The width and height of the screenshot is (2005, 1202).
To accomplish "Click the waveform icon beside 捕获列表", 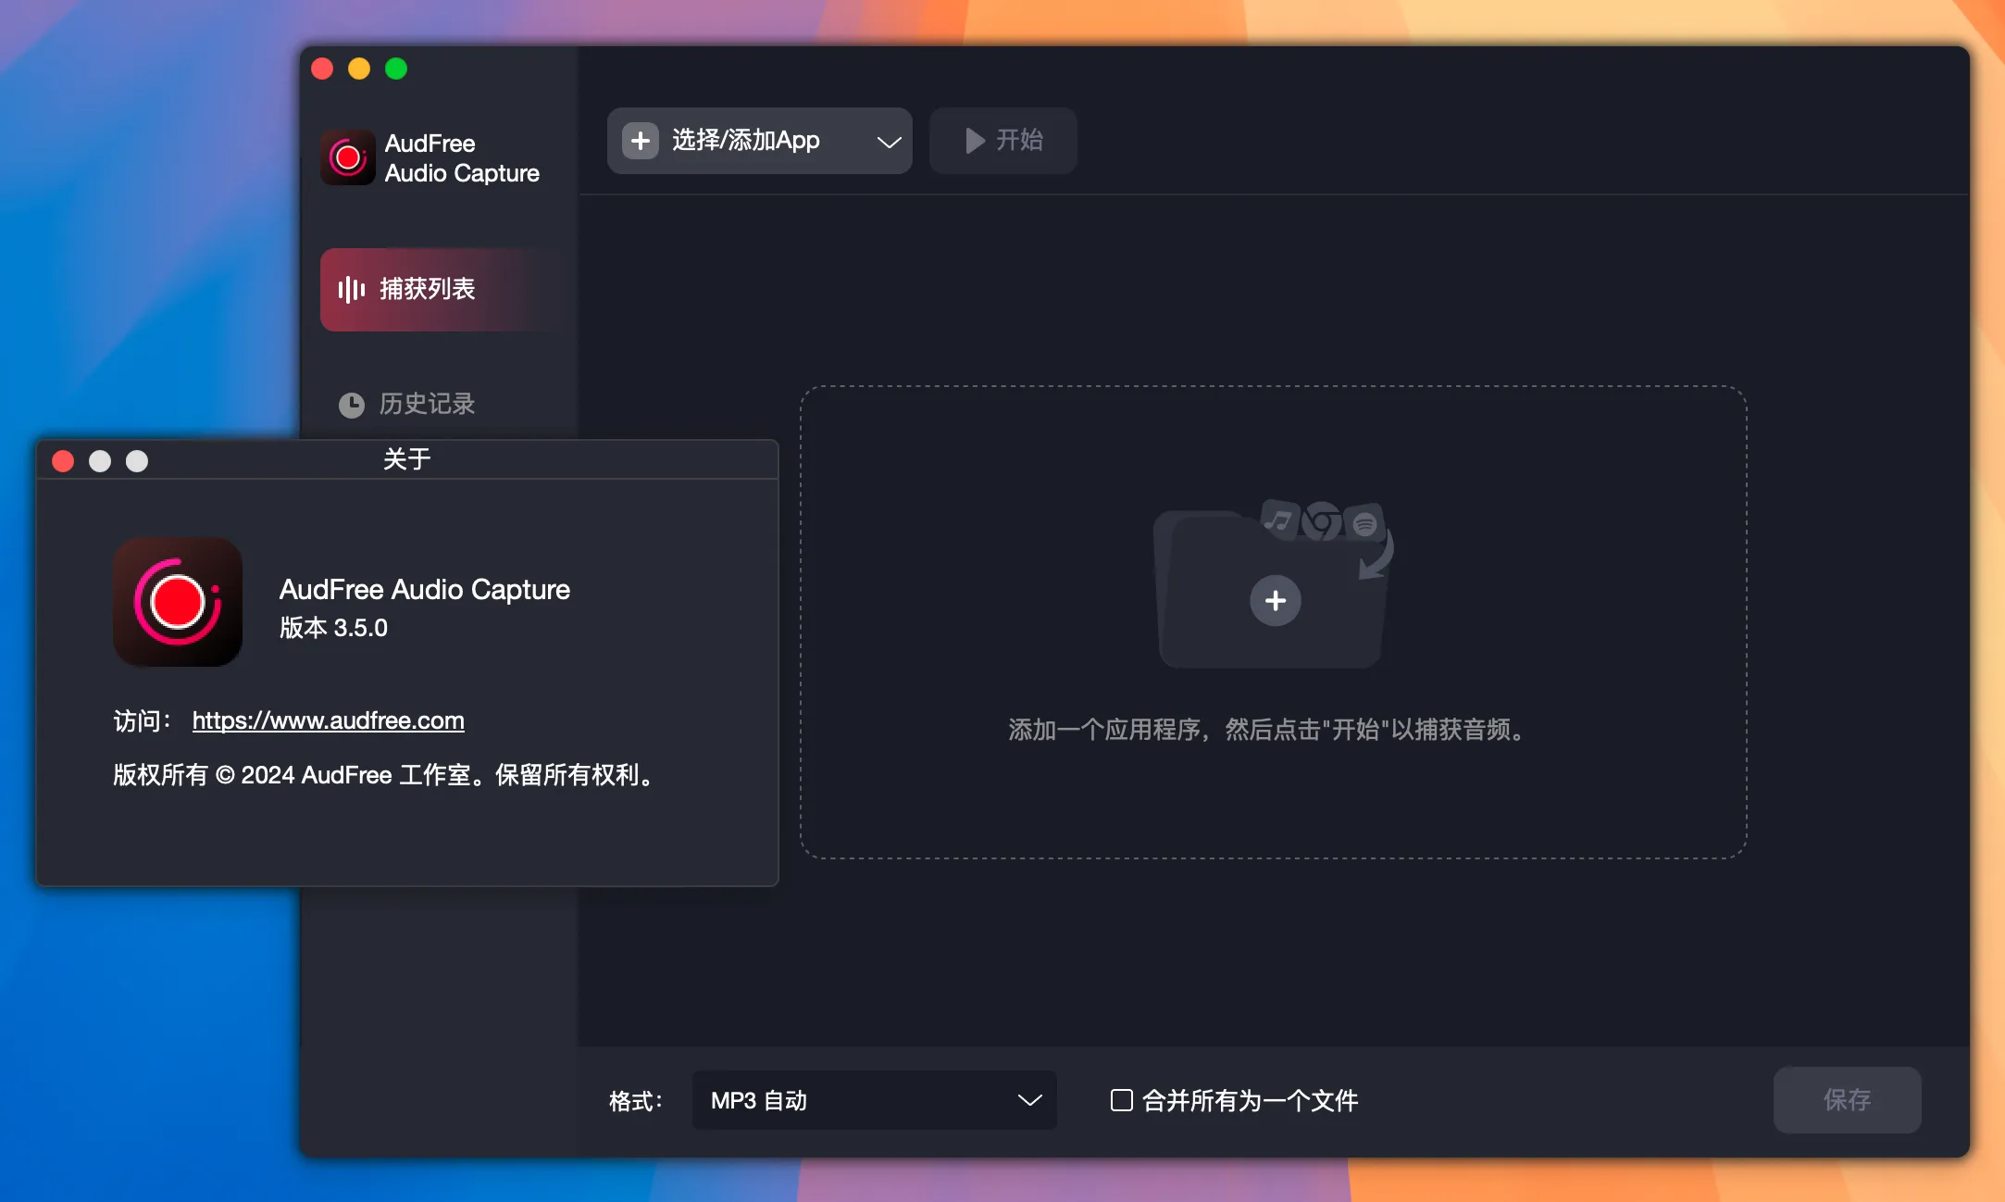I will pos(352,290).
